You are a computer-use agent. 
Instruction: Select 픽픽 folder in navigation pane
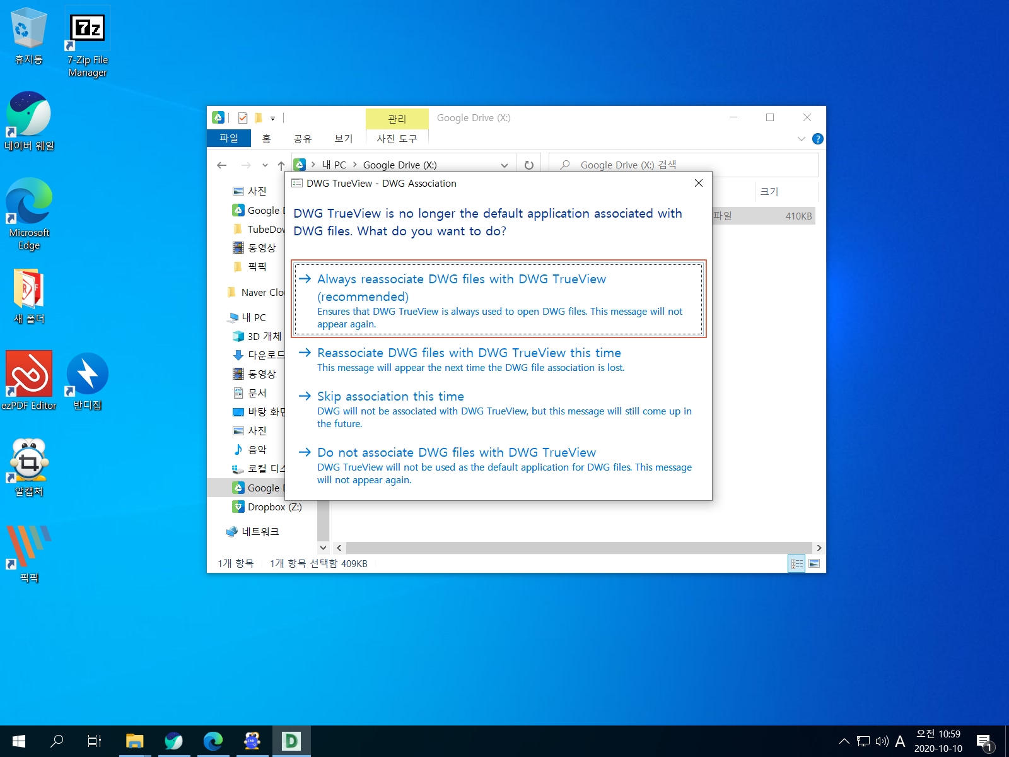250,267
